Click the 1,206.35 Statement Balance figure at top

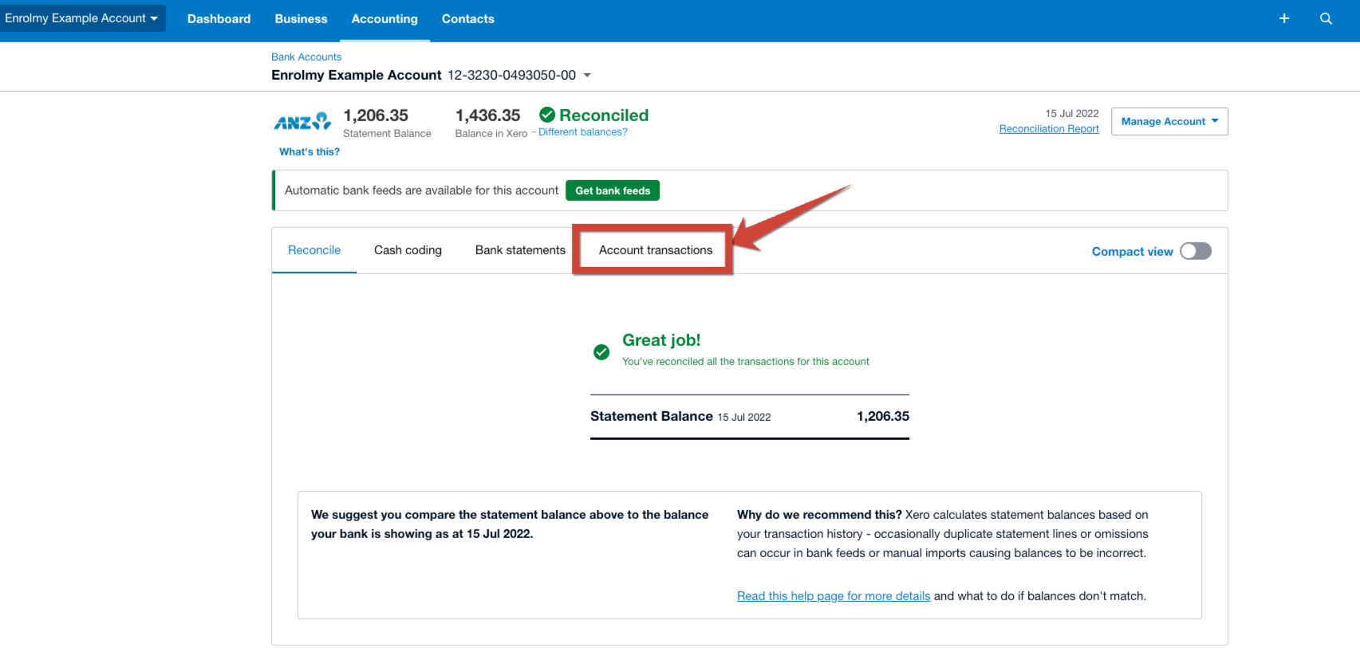376,116
